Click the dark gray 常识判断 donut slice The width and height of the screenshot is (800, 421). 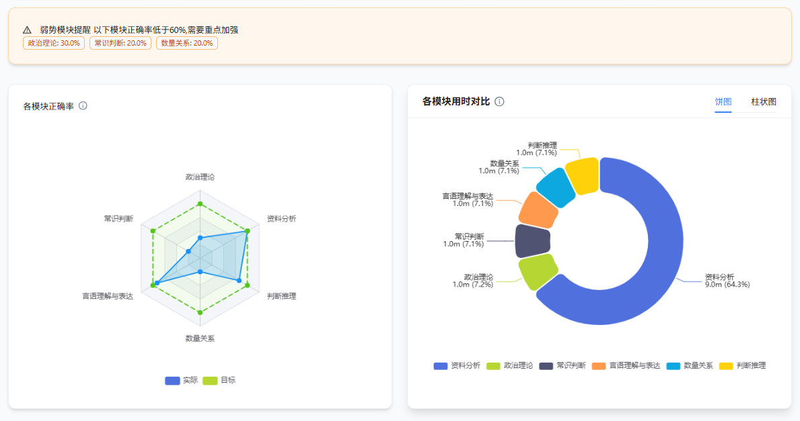(x=532, y=241)
